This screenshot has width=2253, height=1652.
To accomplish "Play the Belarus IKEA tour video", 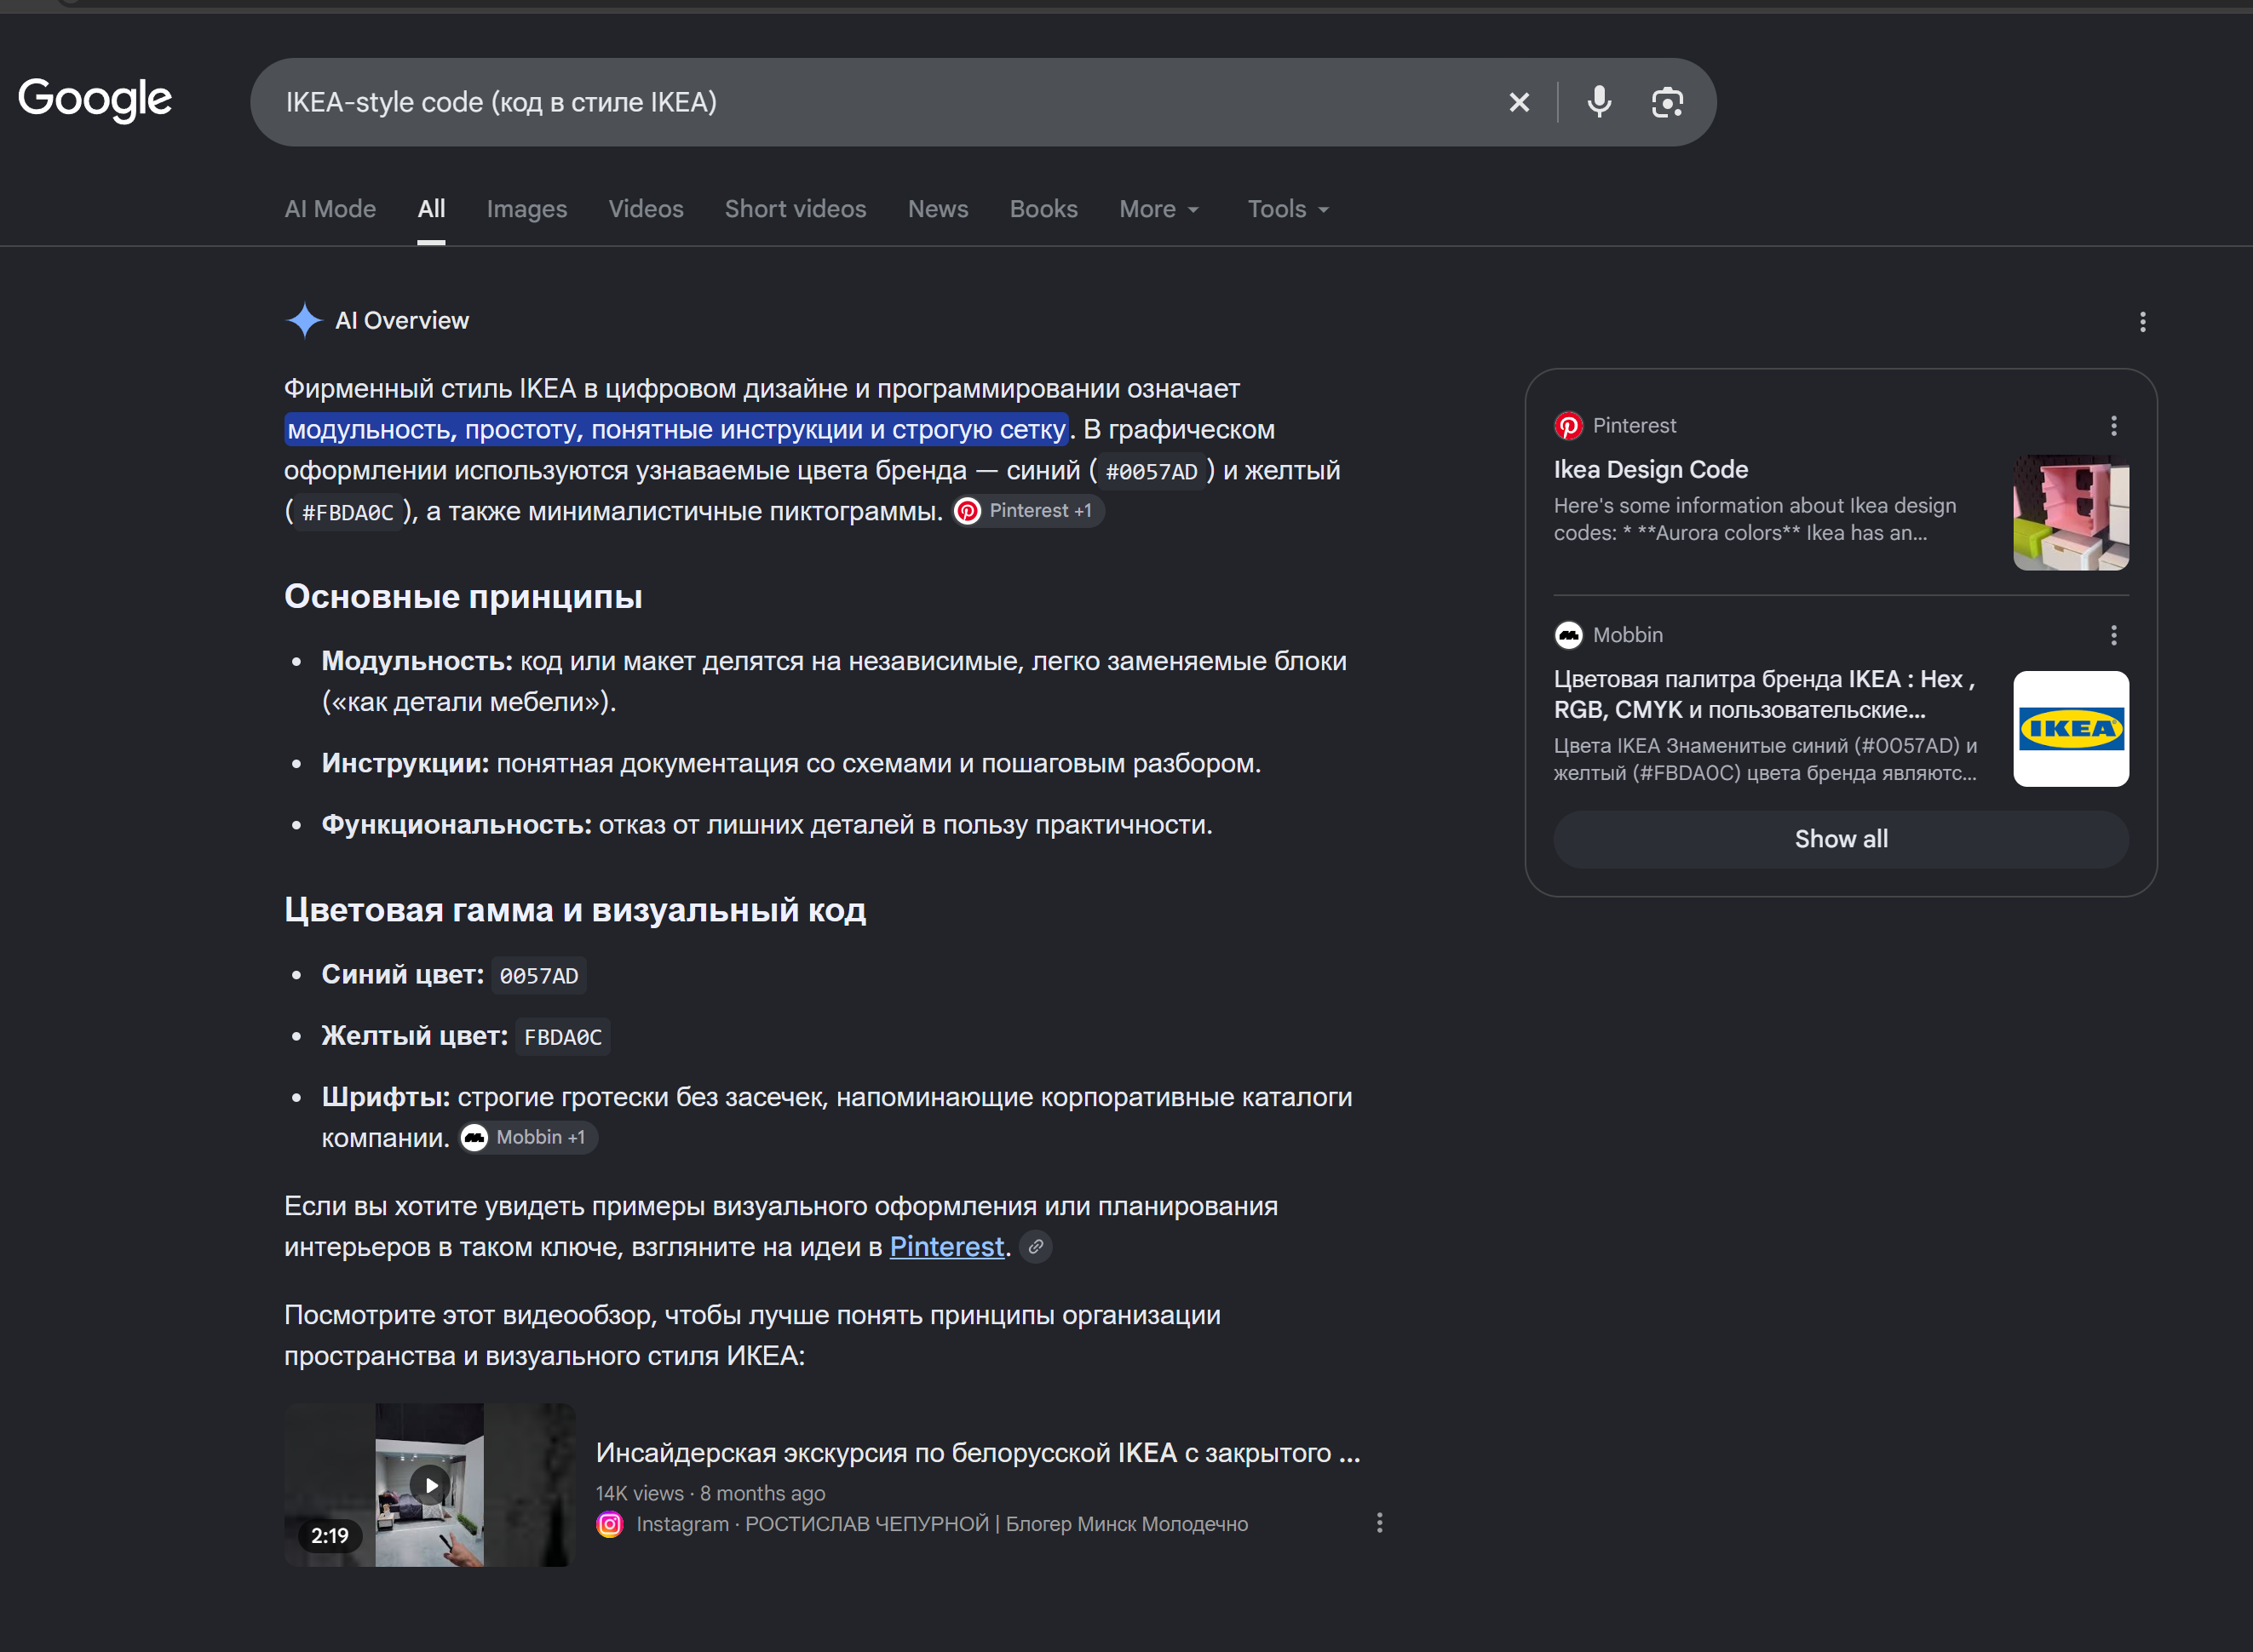I will pyautogui.click(x=430, y=1485).
